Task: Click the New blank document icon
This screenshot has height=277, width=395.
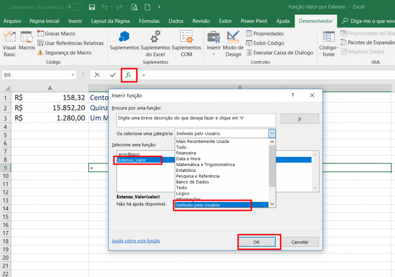Action: pyautogui.click(x=147, y=7)
